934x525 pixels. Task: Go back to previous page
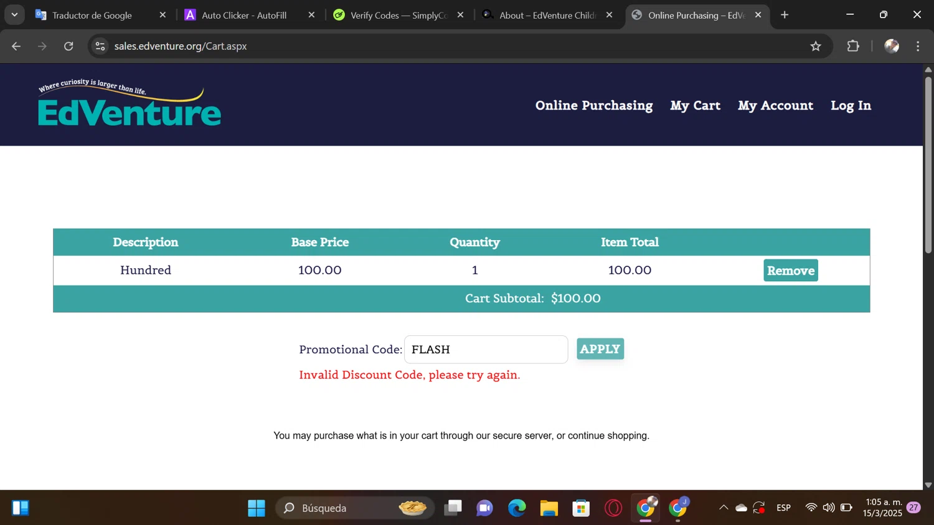pos(16,46)
